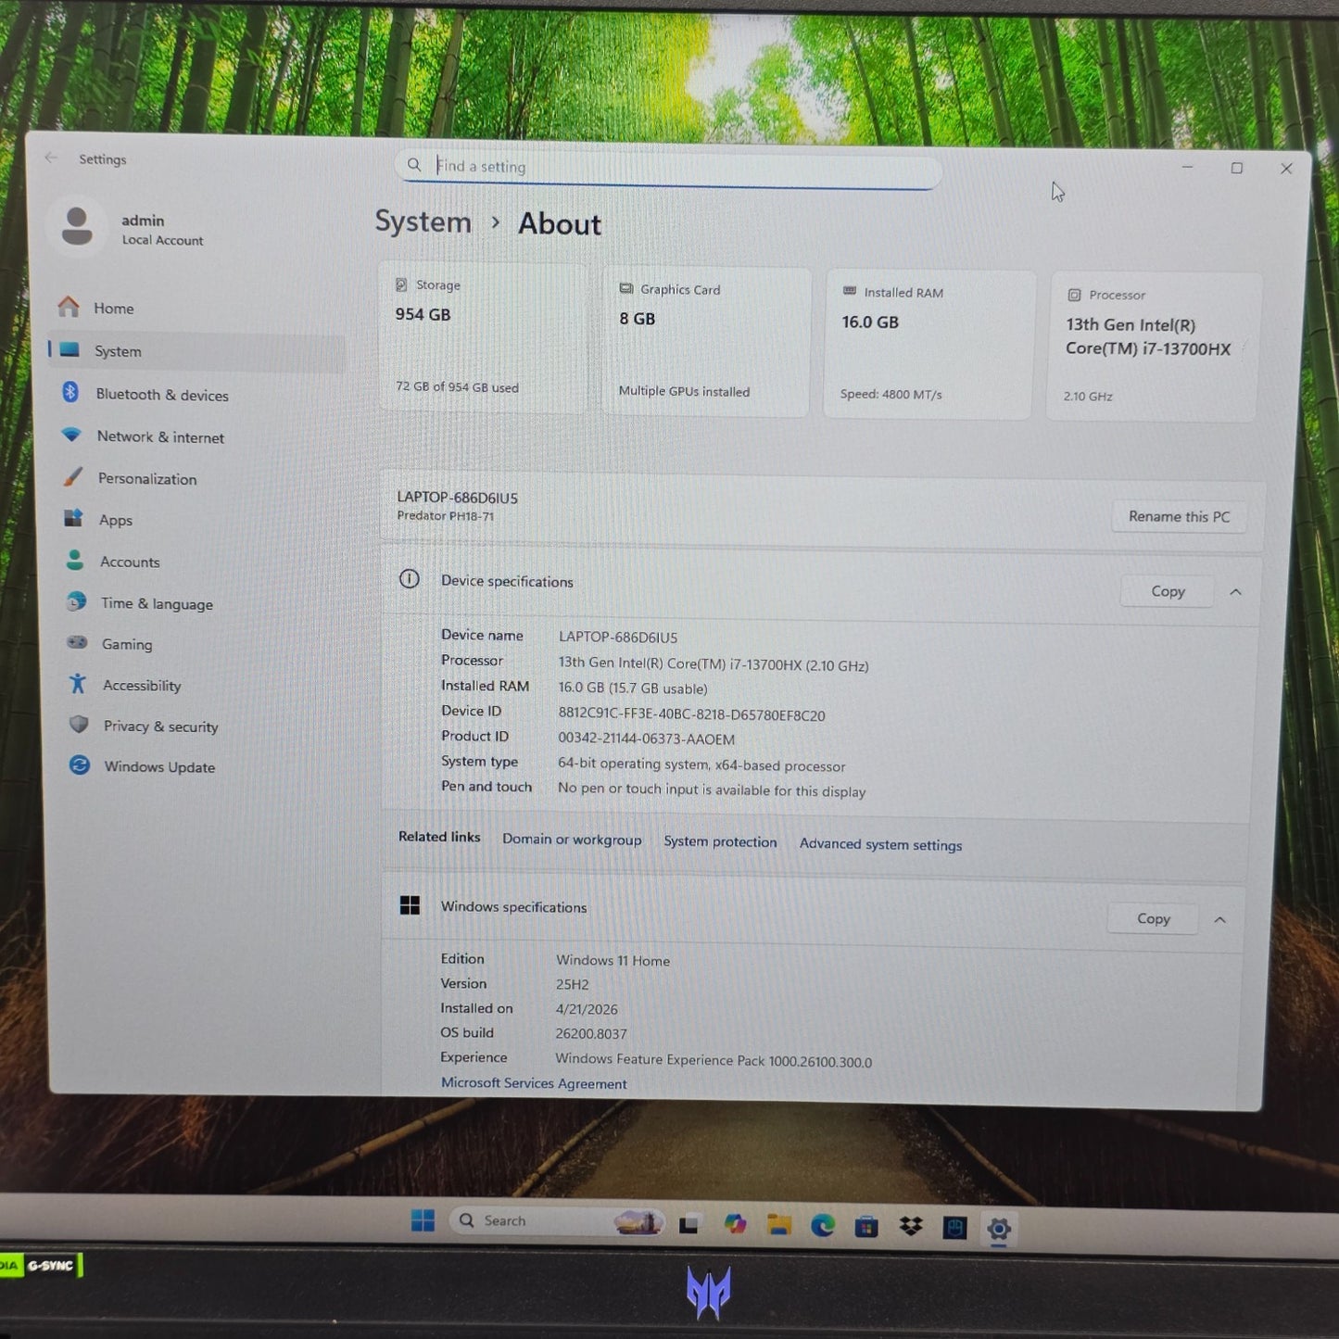Click the Gaming controller icon
The image size is (1339, 1339).
(x=77, y=642)
